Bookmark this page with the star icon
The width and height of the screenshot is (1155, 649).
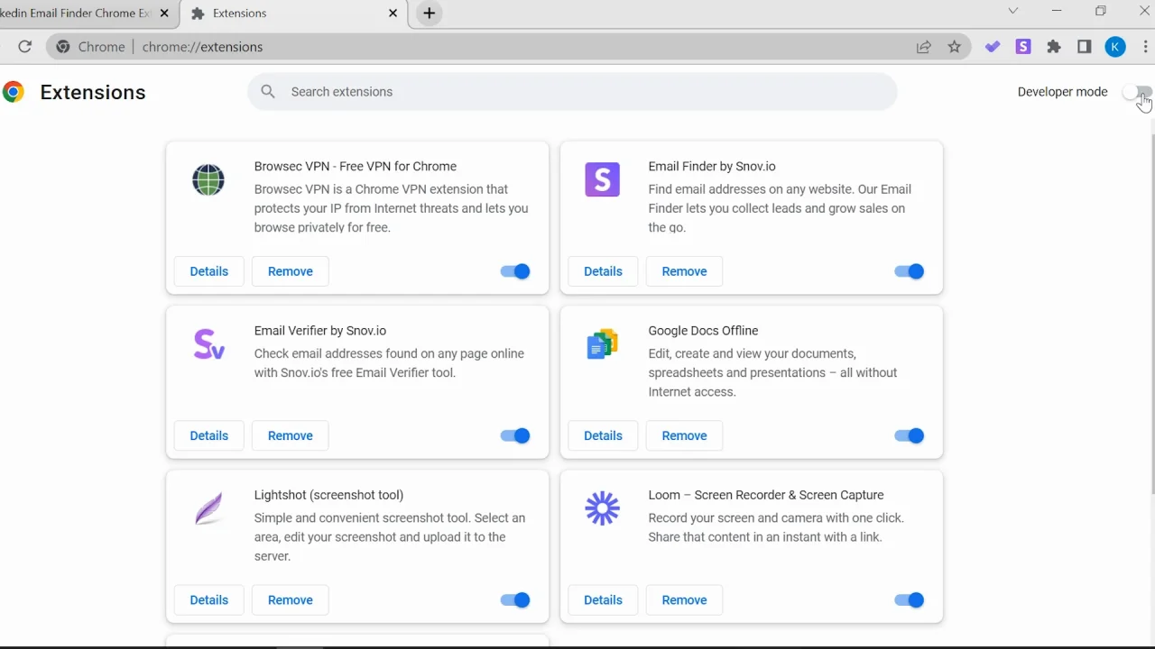(955, 47)
